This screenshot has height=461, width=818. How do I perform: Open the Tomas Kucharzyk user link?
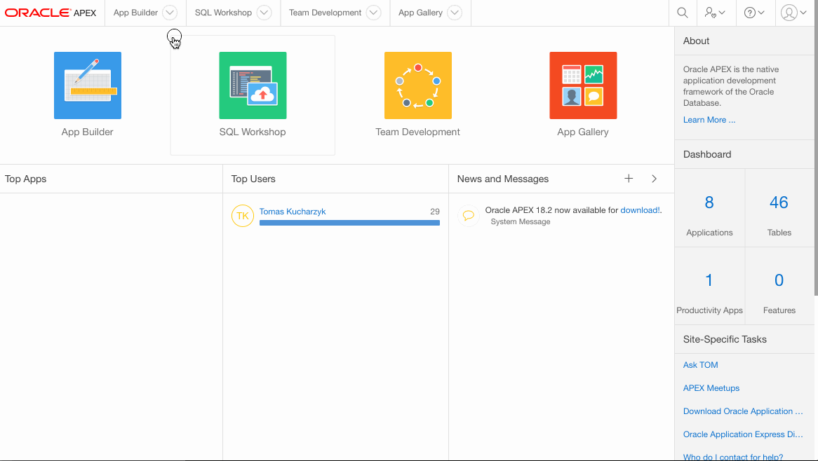293,212
